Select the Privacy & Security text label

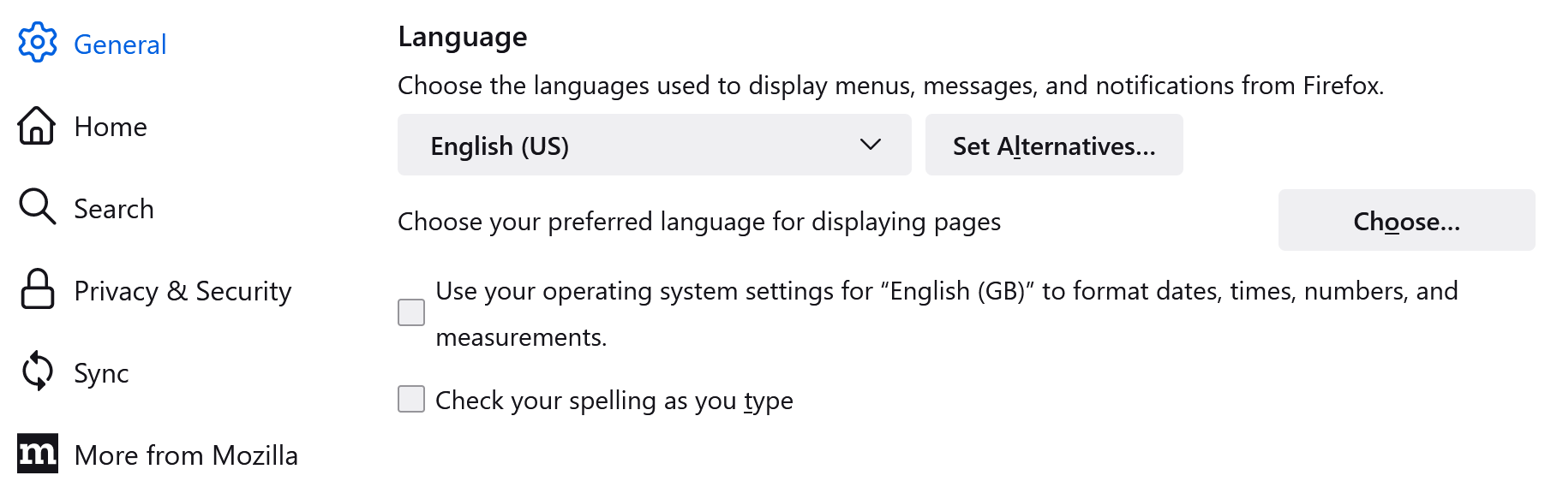click(183, 291)
